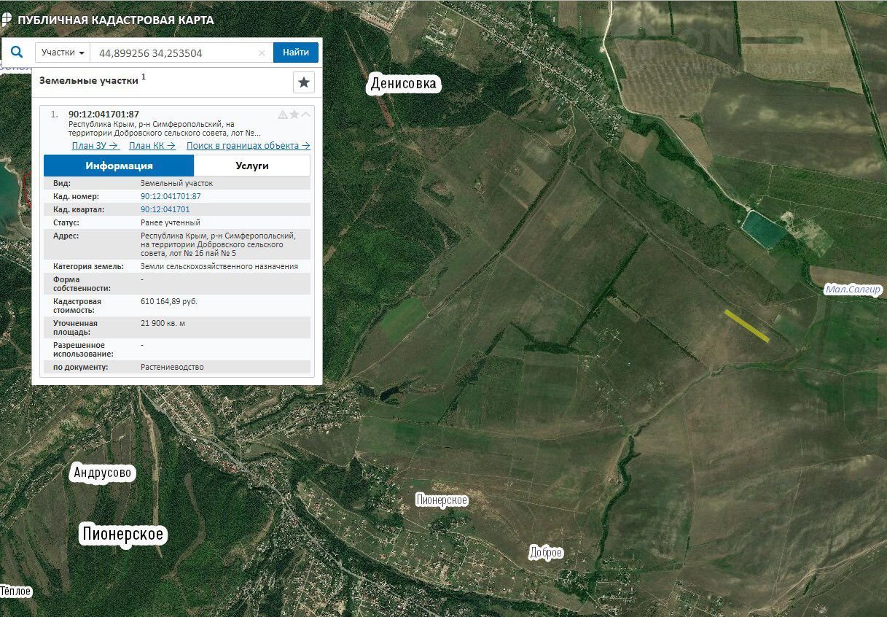Click the Мал.Салгир river label
The height and width of the screenshot is (617, 887).
click(853, 290)
